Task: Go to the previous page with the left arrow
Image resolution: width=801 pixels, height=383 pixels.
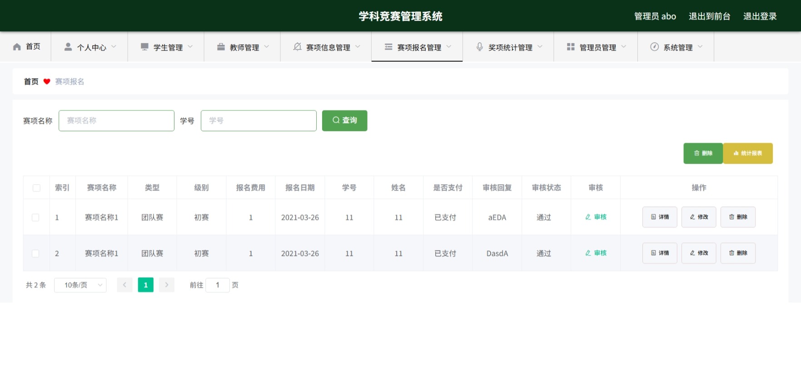Action: pyautogui.click(x=124, y=285)
